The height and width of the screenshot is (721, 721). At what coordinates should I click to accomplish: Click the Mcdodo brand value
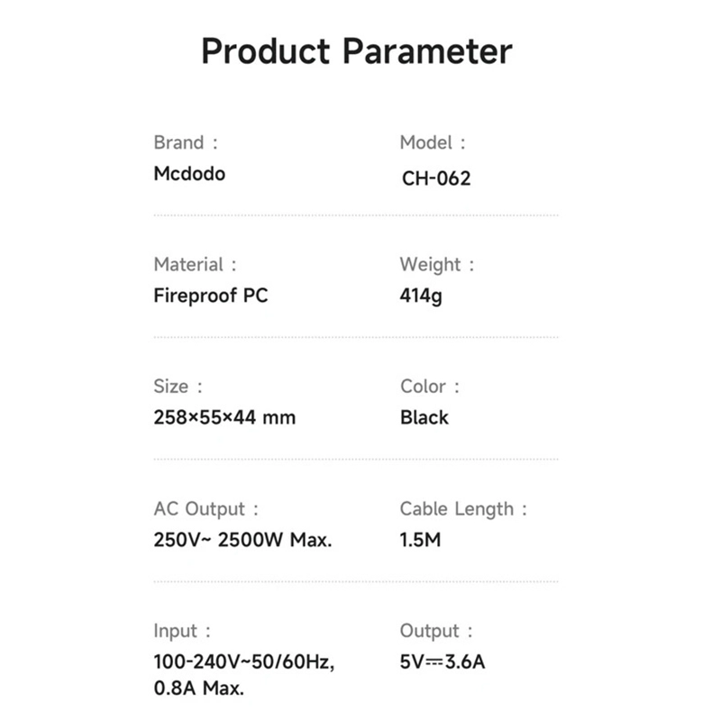click(189, 174)
